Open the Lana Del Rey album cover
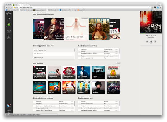 pos(99,29)
